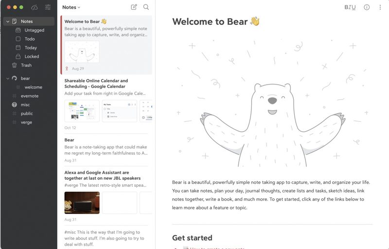Viewport: 389px width, 249px height.
Task: Click the bear tag icon
Action: pyautogui.click(x=15, y=78)
